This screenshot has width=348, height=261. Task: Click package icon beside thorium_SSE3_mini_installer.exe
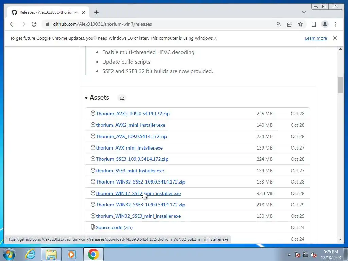[93, 170]
